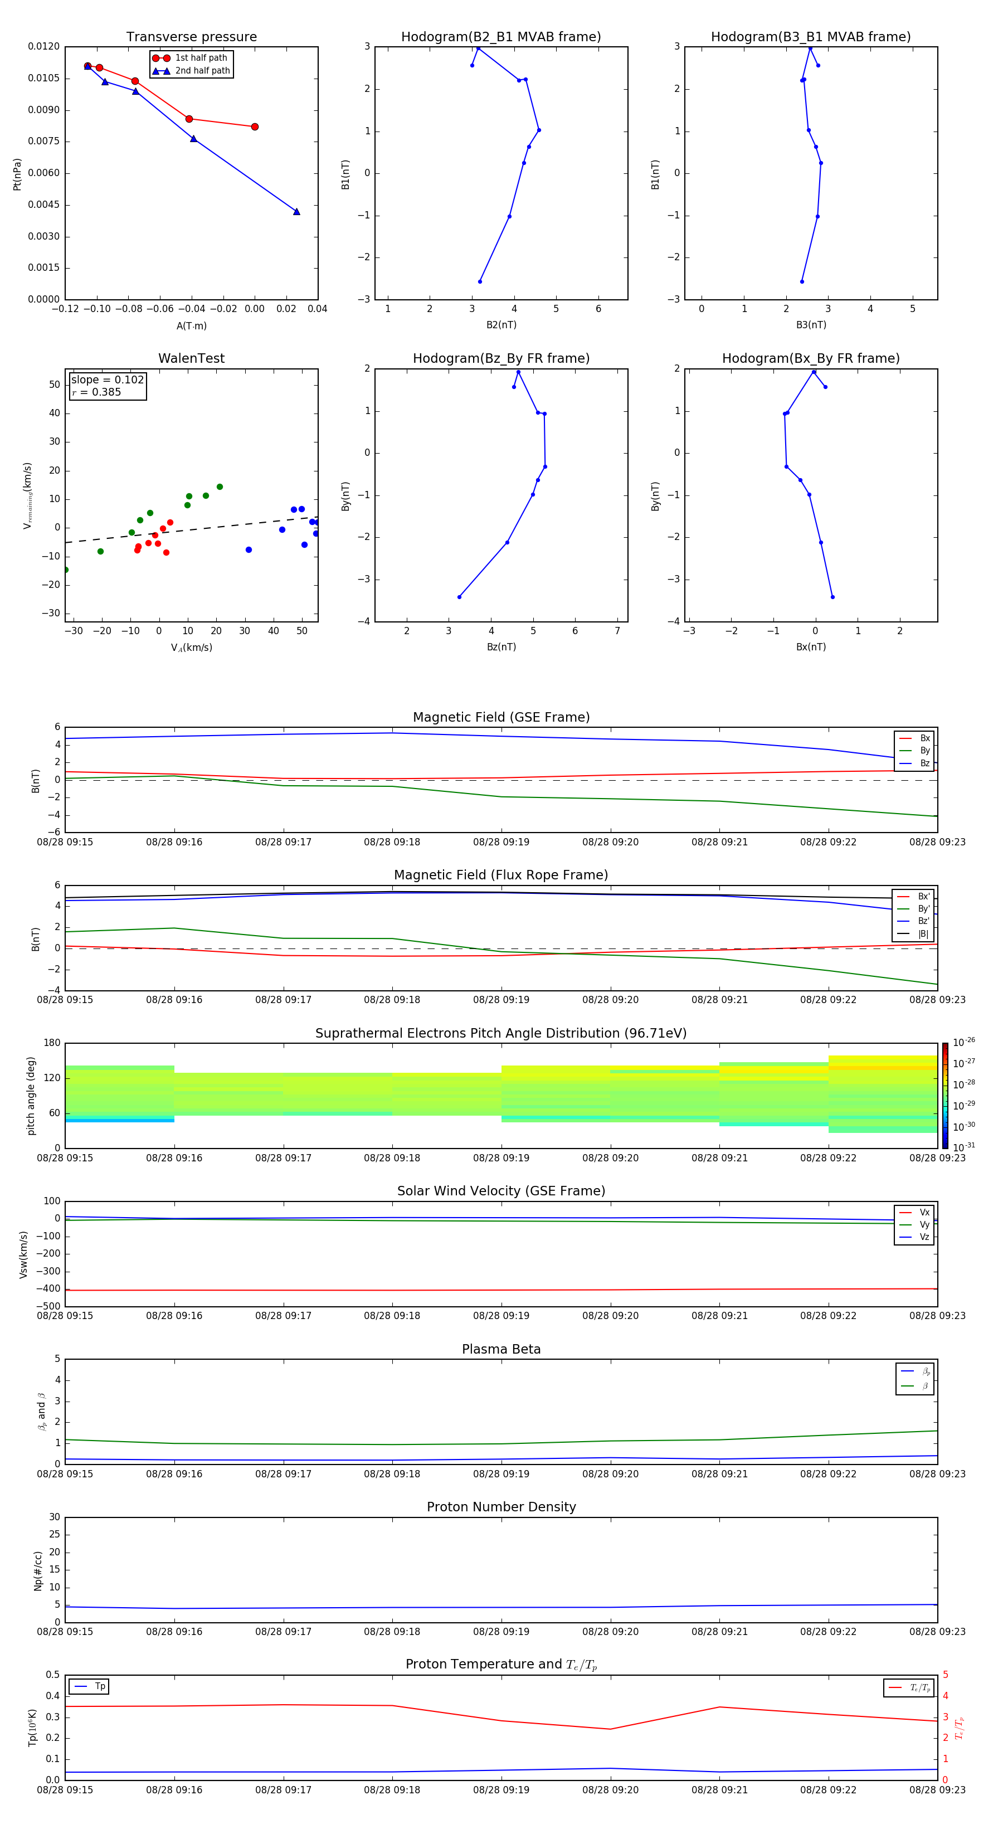Screen dimensions: 1003x1839
Task: Click the "slope = 0.102" annotation
Action: 107,380
